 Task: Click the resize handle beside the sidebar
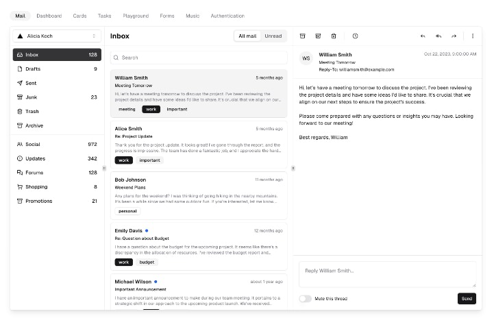(x=104, y=169)
